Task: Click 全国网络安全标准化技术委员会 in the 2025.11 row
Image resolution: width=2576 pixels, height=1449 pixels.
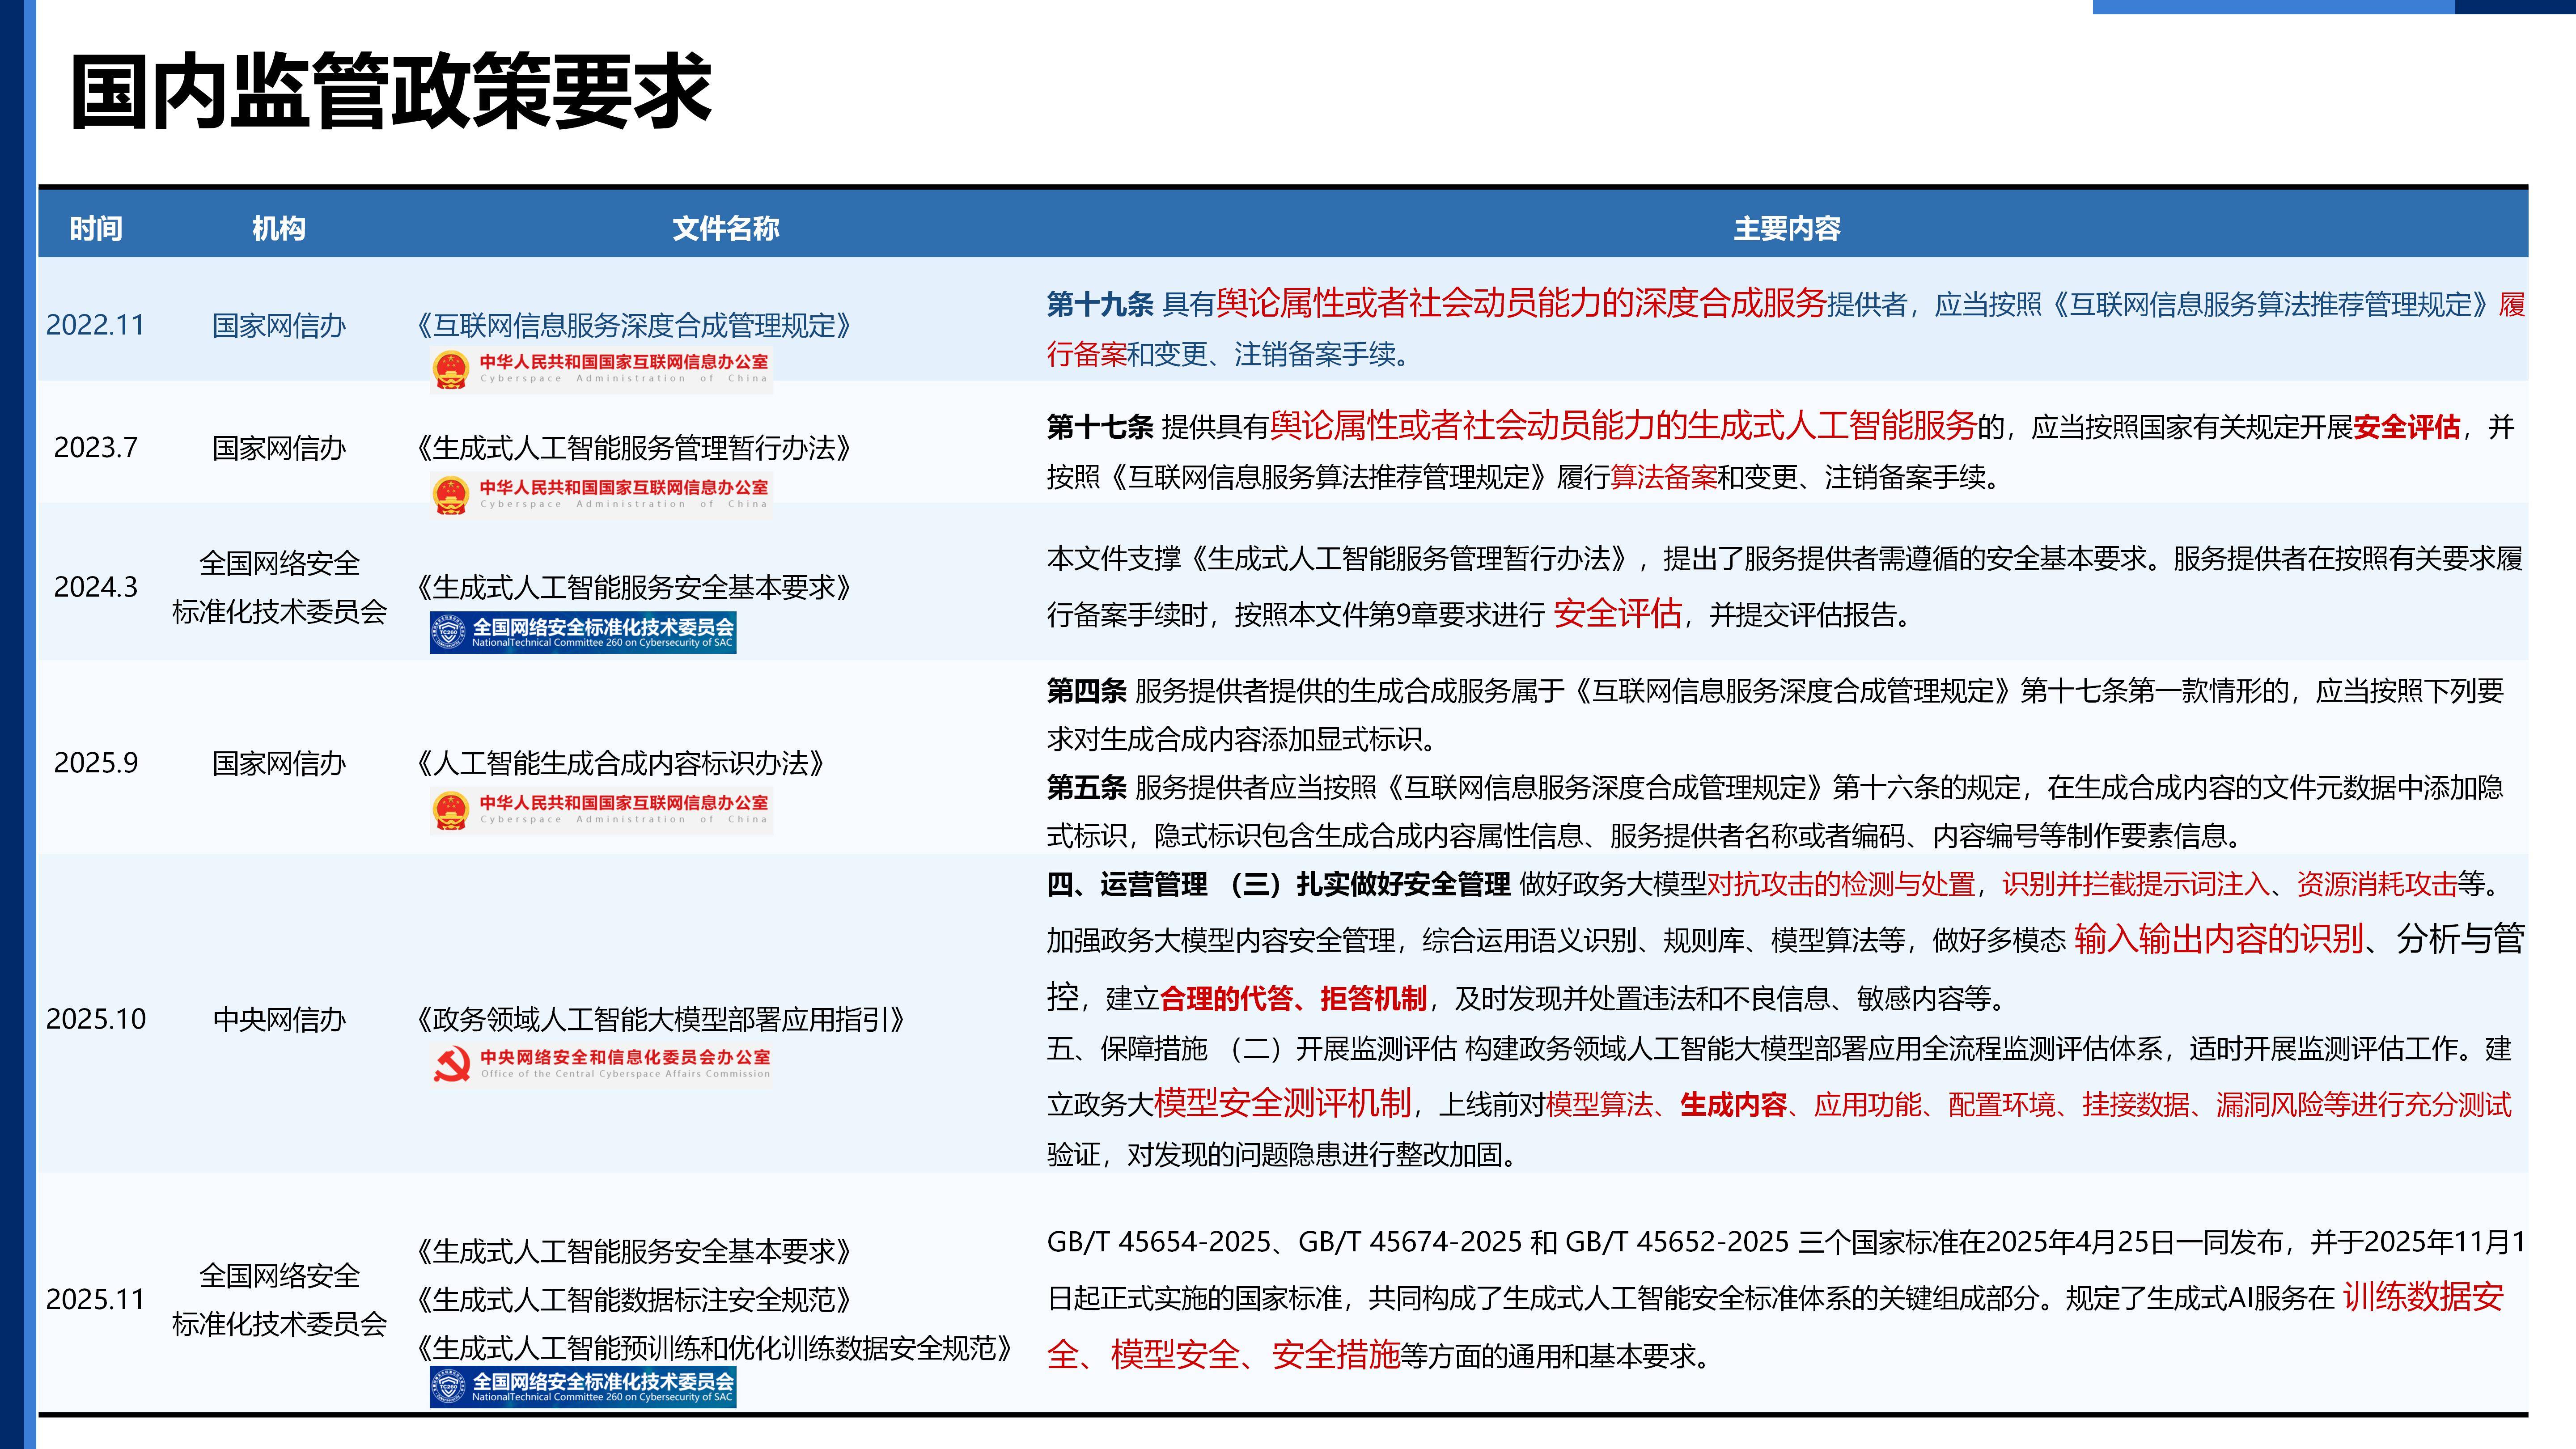Action: (x=279, y=1299)
